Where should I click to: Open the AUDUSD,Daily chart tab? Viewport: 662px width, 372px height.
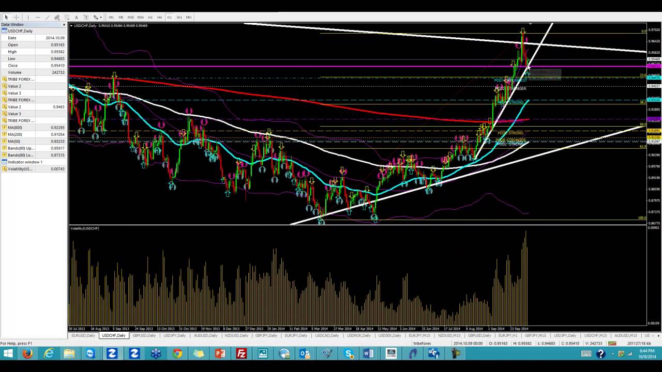click(205, 335)
